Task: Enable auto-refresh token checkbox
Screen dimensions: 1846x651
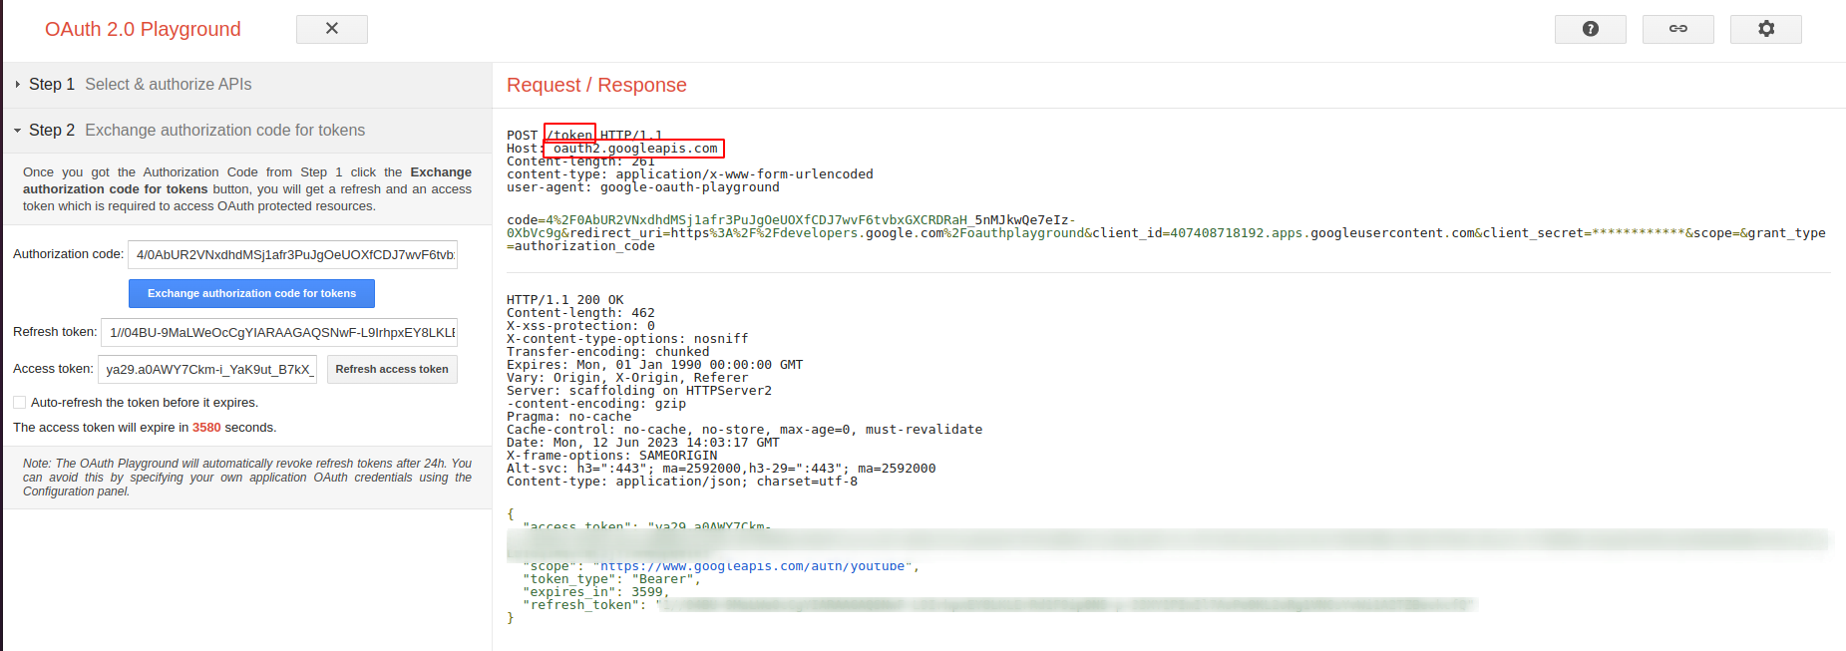Action: (x=19, y=403)
